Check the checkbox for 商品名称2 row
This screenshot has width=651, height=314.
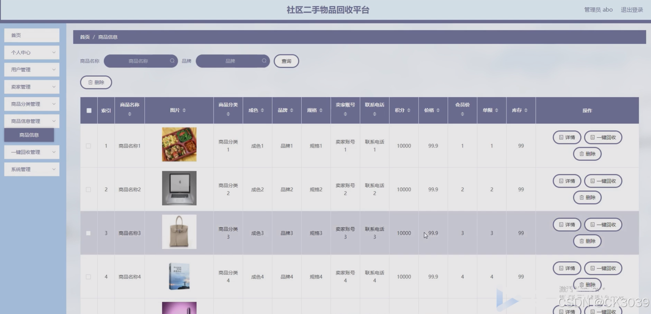[x=88, y=189]
